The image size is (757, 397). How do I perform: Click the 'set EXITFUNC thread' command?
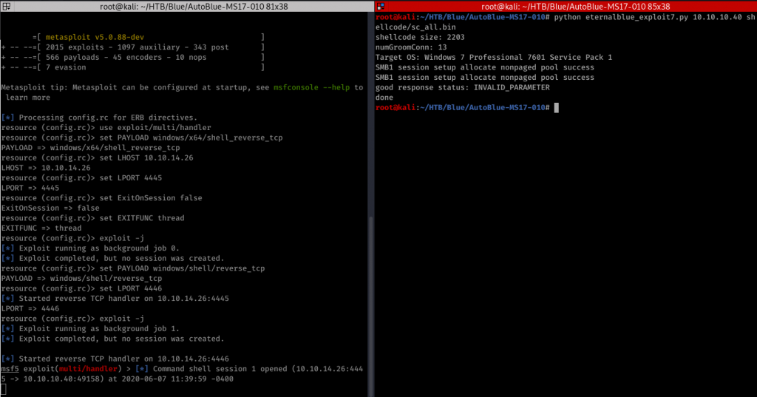pyautogui.click(x=92, y=218)
